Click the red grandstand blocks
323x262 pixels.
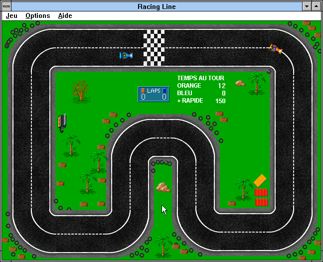261,197
